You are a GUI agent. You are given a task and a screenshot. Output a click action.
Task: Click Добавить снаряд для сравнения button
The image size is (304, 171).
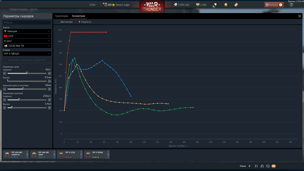click(27, 60)
